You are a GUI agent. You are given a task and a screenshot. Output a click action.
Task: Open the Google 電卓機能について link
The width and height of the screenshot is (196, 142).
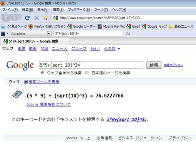(x=49, y=104)
